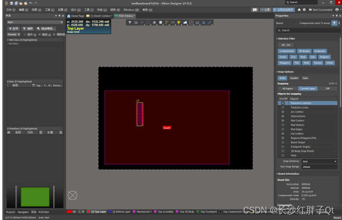342x220 pixels.
Task: Select the Place Line tool in the active bar
Action: click(x=210, y=22)
